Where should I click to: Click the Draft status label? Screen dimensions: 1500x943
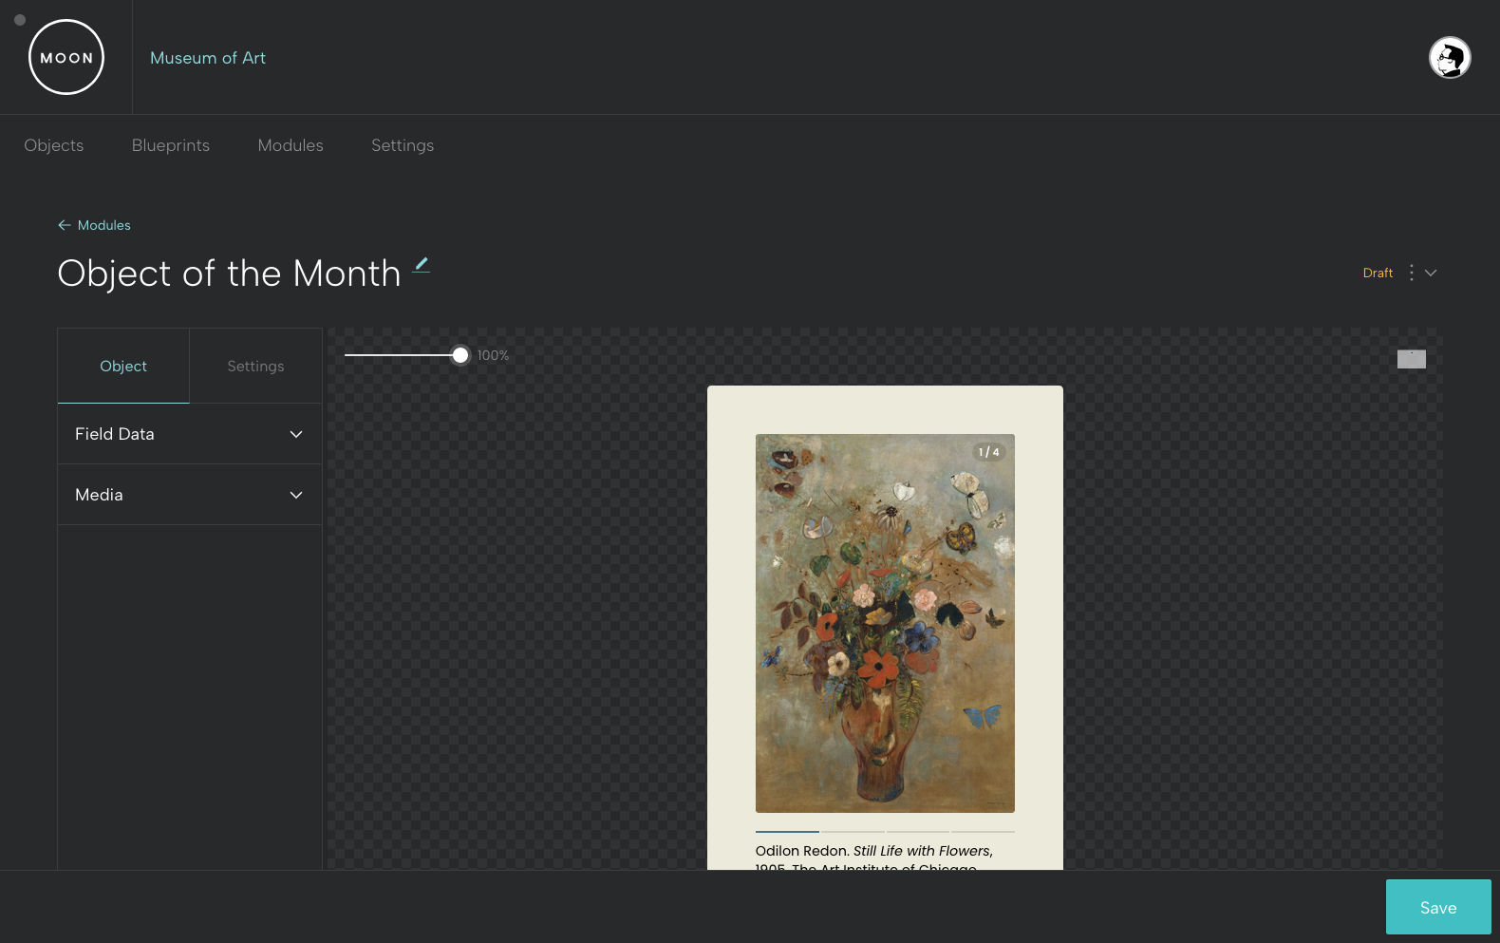(1378, 273)
